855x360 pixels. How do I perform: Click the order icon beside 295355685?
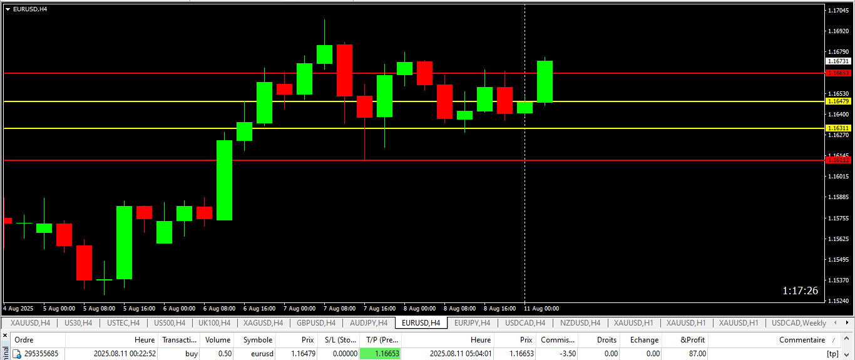pyautogui.click(x=17, y=354)
